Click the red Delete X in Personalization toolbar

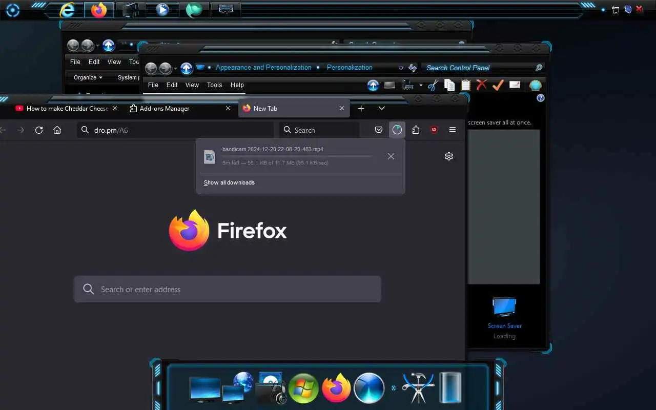pyautogui.click(x=481, y=85)
